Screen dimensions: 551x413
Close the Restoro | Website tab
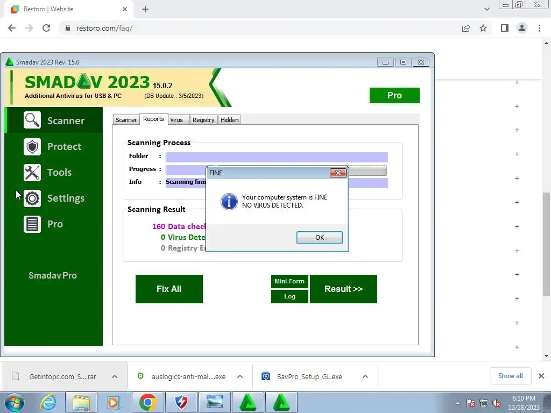[125, 9]
